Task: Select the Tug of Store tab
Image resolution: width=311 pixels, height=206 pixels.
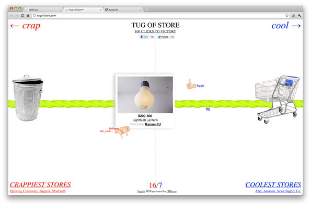Action: click(83, 9)
